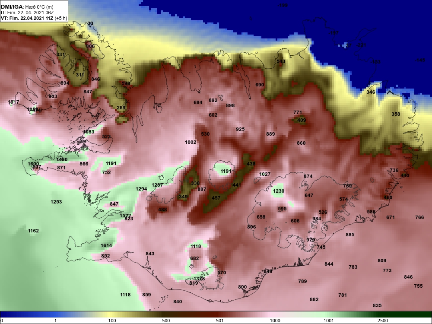Click the map value 331
The image size is (432, 324).
60,54
